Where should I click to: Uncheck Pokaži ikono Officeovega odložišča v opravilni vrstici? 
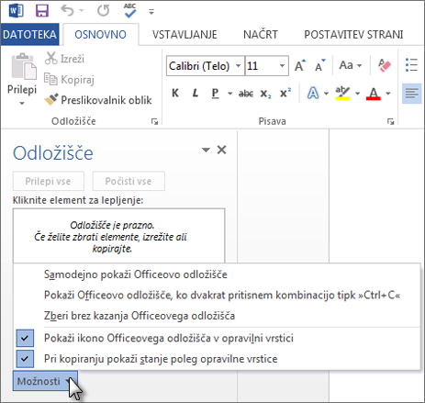coord(217,338)
